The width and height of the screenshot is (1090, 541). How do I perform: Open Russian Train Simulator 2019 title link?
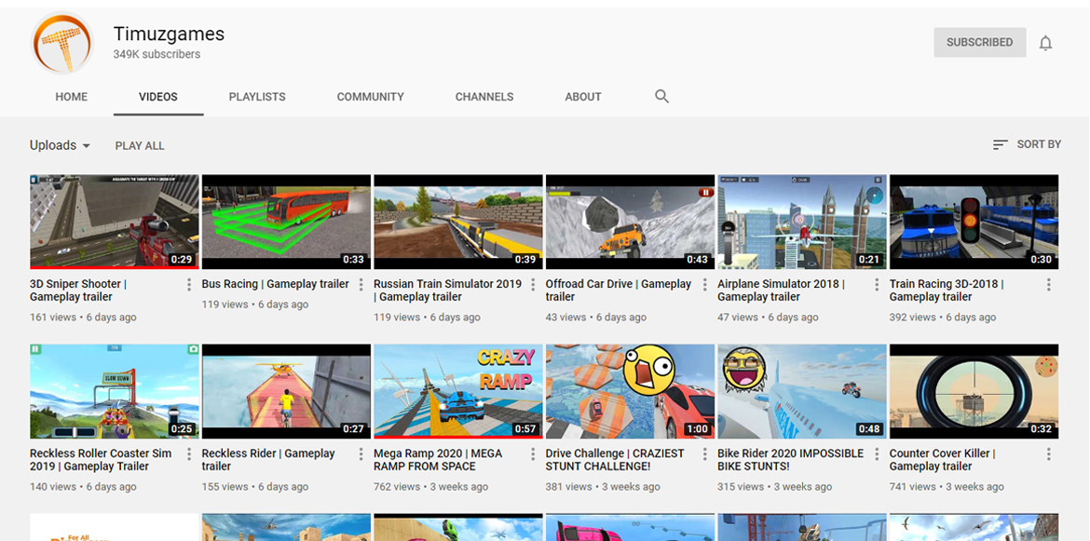coord(448,291)
